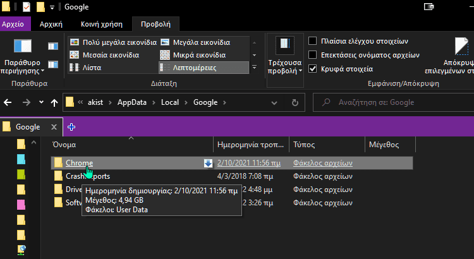Screen dimensions: 474x259
Task: Click the Παράθυρο περιήγησης pane button
Action: [x=23, y=56]
